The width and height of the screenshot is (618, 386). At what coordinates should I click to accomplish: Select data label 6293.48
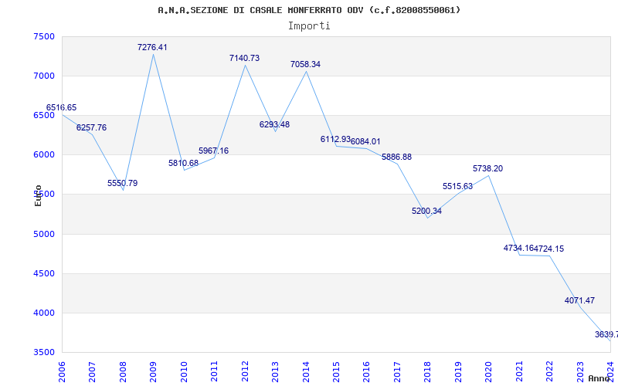pos(274,124)
